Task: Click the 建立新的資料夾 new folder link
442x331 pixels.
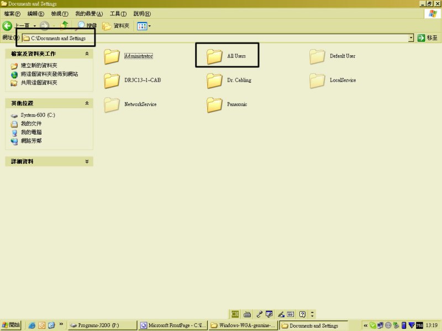Action: (x=39, y=66)
